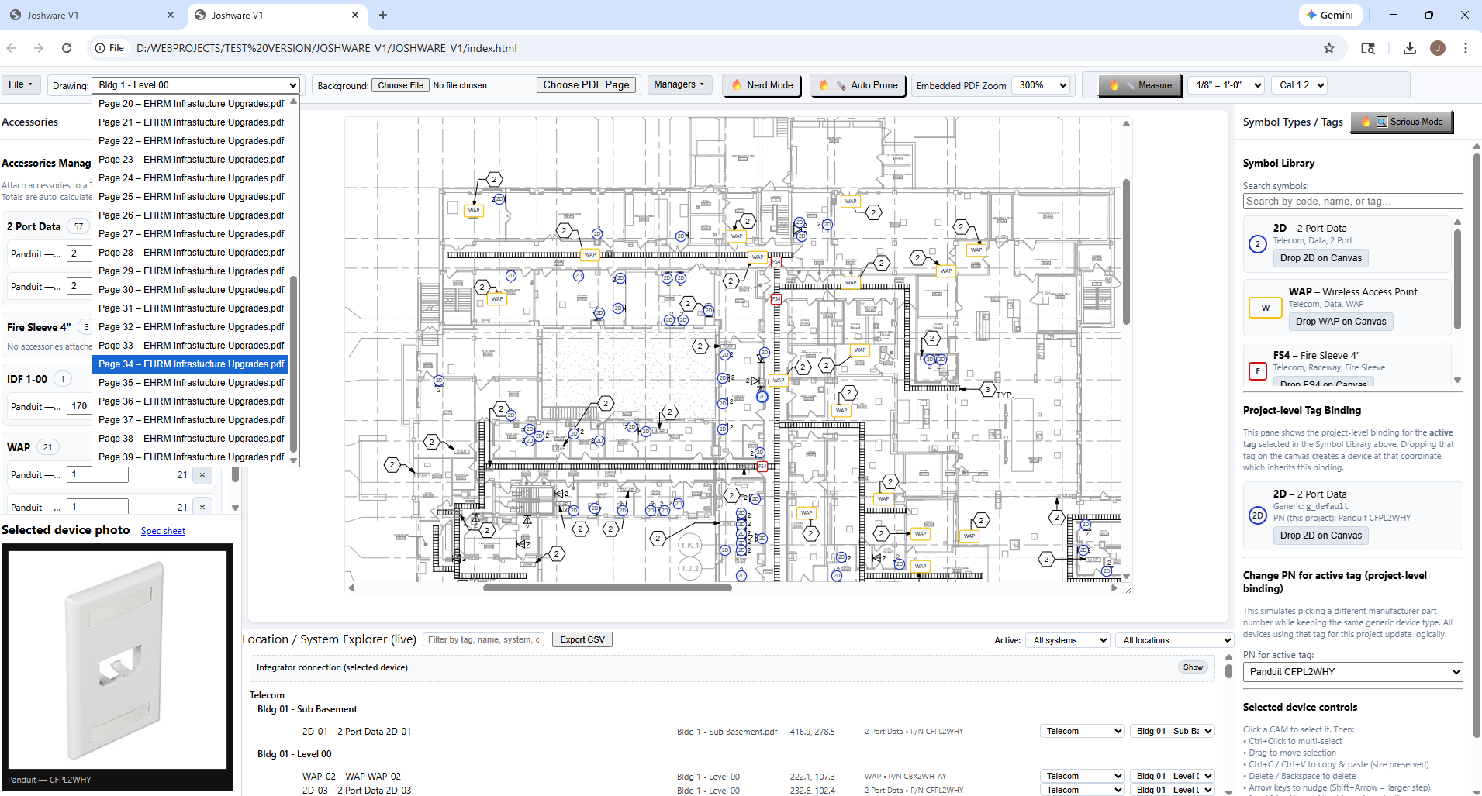Click the bookmark star icon in address bar
The width and height of the screenshot is (1482, 796).
[x=1330, y=48]
